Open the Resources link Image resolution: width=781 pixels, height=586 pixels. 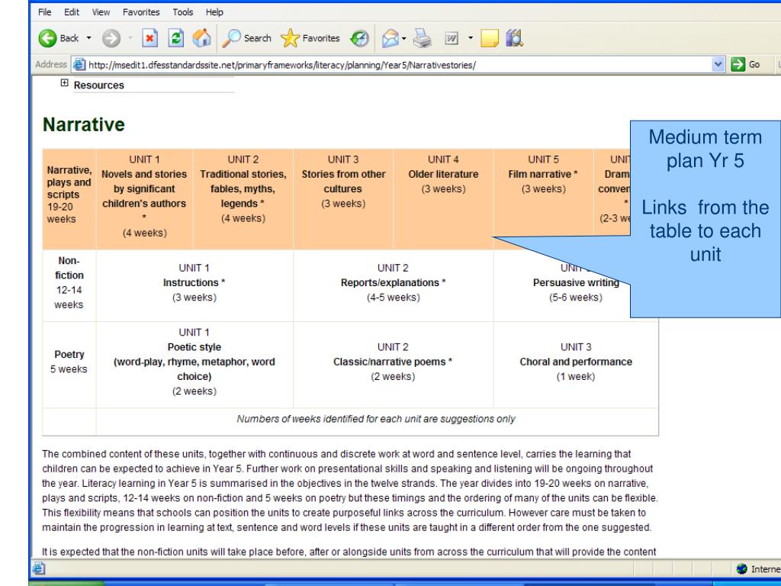pos(98,85)
